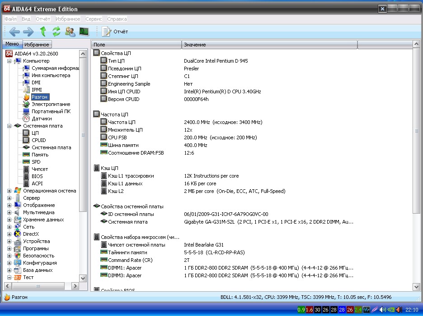Open the green monitor graph toolbar icon
423x316 pixels.
coord(84,32)
